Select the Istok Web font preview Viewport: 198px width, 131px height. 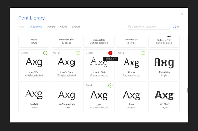click(x=34, y=62)
